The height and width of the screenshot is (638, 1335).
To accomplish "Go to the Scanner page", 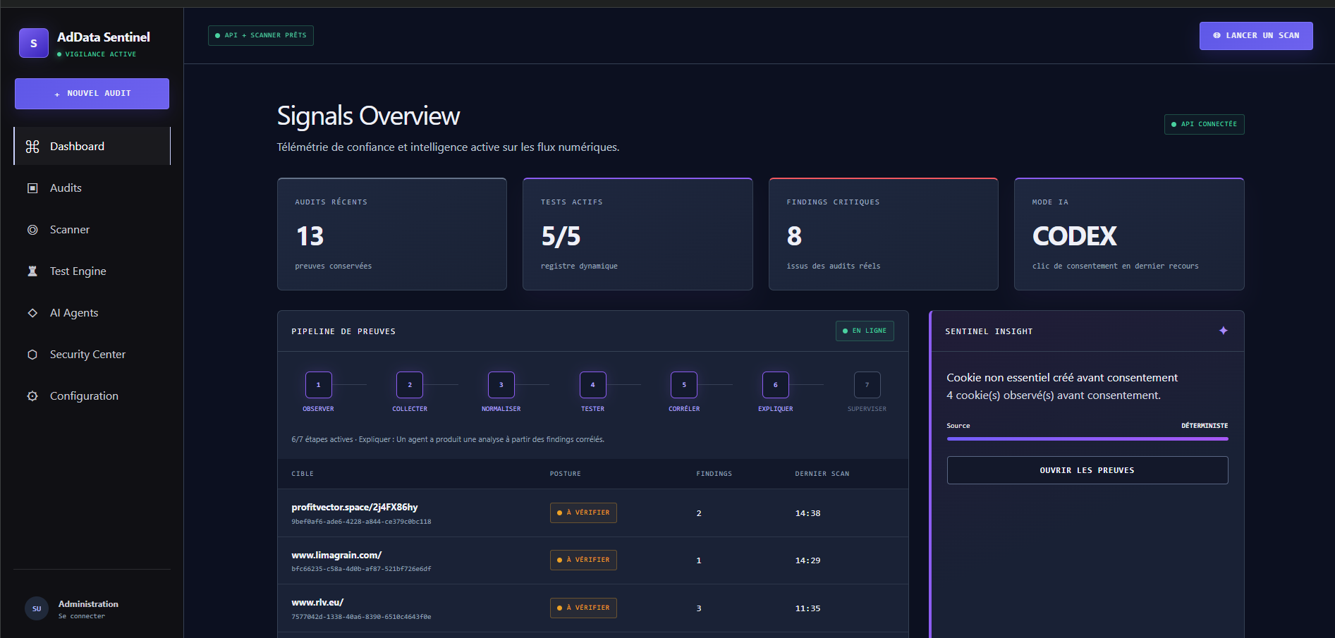I will [x=92, y=230].
